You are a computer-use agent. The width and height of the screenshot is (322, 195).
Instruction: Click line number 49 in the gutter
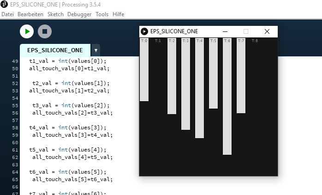pyautogui.click(x=15, y=61)
